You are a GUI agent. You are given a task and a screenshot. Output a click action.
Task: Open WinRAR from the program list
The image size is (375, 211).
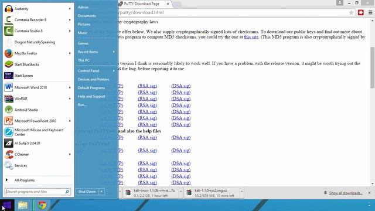(x=37, y=98)
